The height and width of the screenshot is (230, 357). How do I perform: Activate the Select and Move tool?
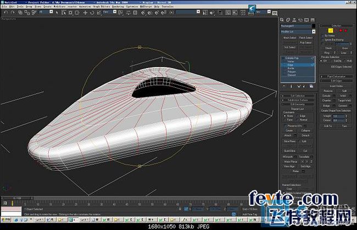coord(85,13)
